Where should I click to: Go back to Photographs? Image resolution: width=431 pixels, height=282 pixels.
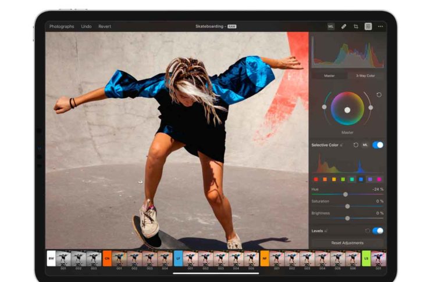(62, 26)
